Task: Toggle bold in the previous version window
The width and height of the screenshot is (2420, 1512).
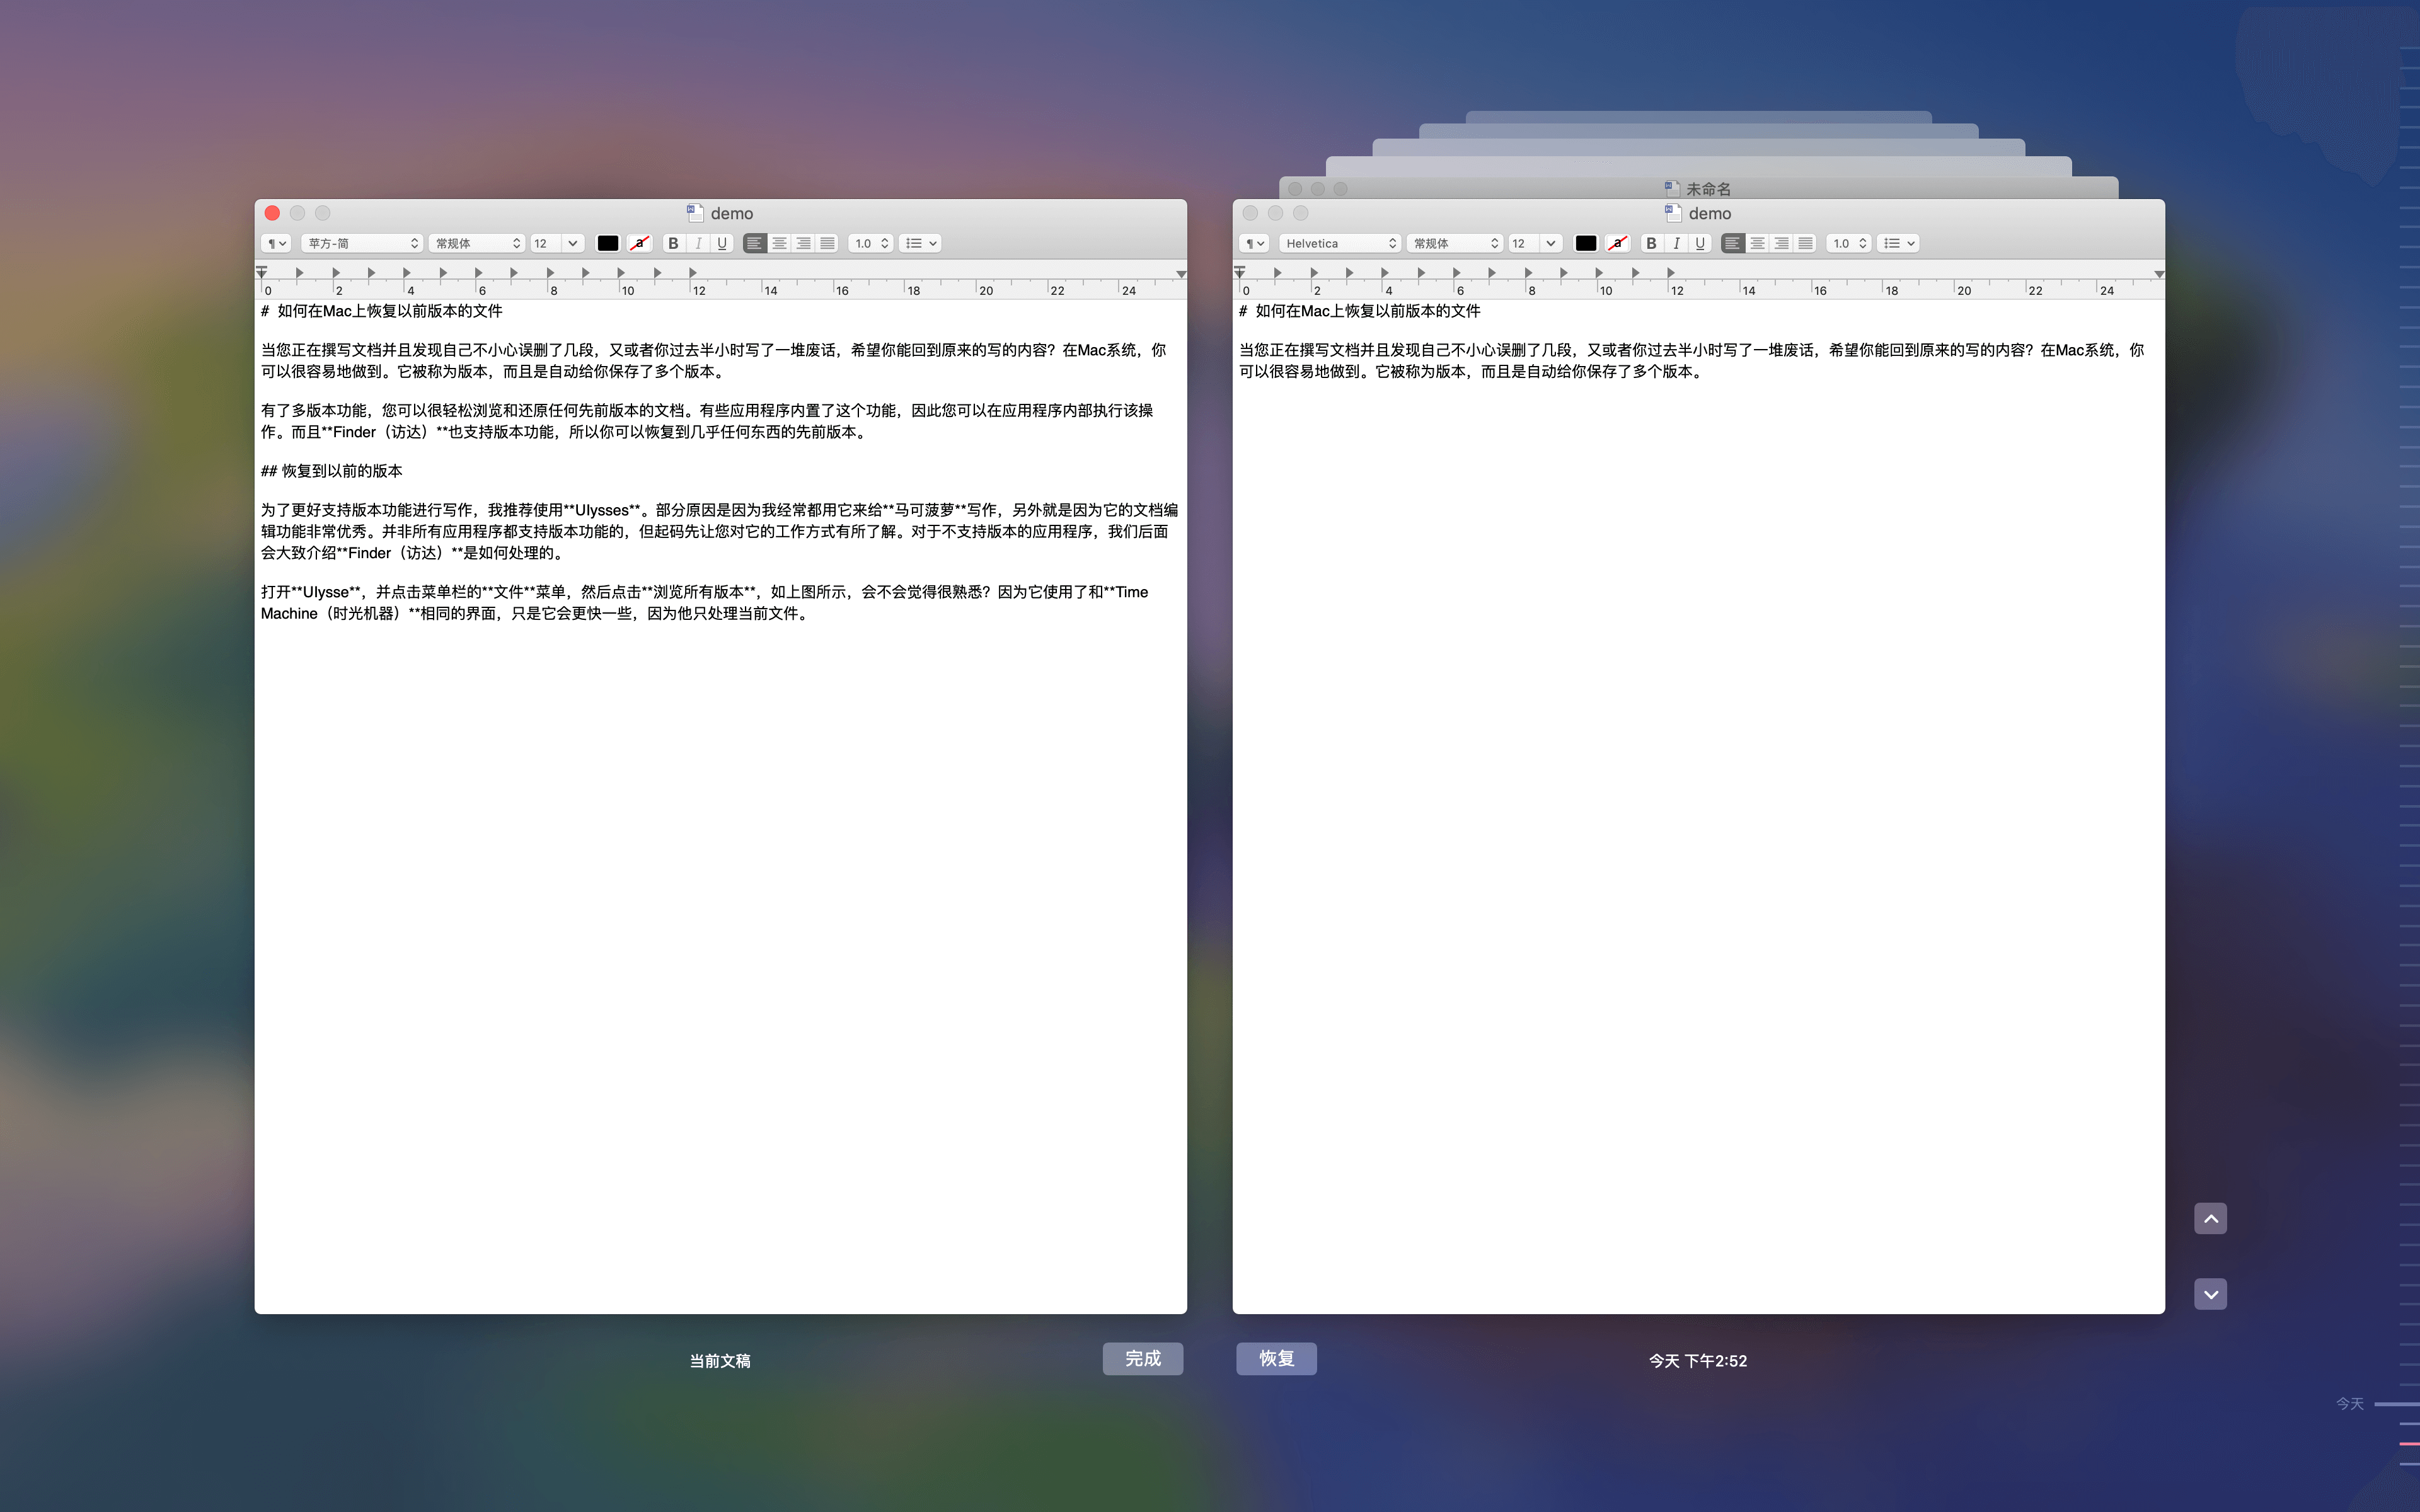Action: click(1651, 243)
